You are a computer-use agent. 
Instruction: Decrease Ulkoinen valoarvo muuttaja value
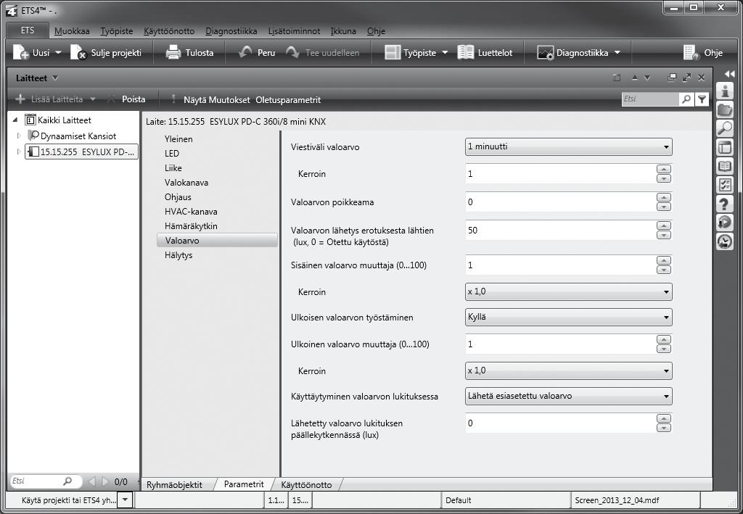[x=664, y=349]
